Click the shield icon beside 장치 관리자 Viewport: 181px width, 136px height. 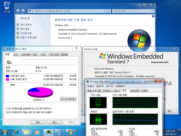[x=18, y=25]
